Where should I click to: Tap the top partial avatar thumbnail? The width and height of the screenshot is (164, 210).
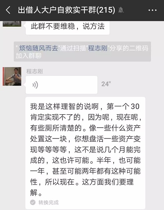[12, 24]
